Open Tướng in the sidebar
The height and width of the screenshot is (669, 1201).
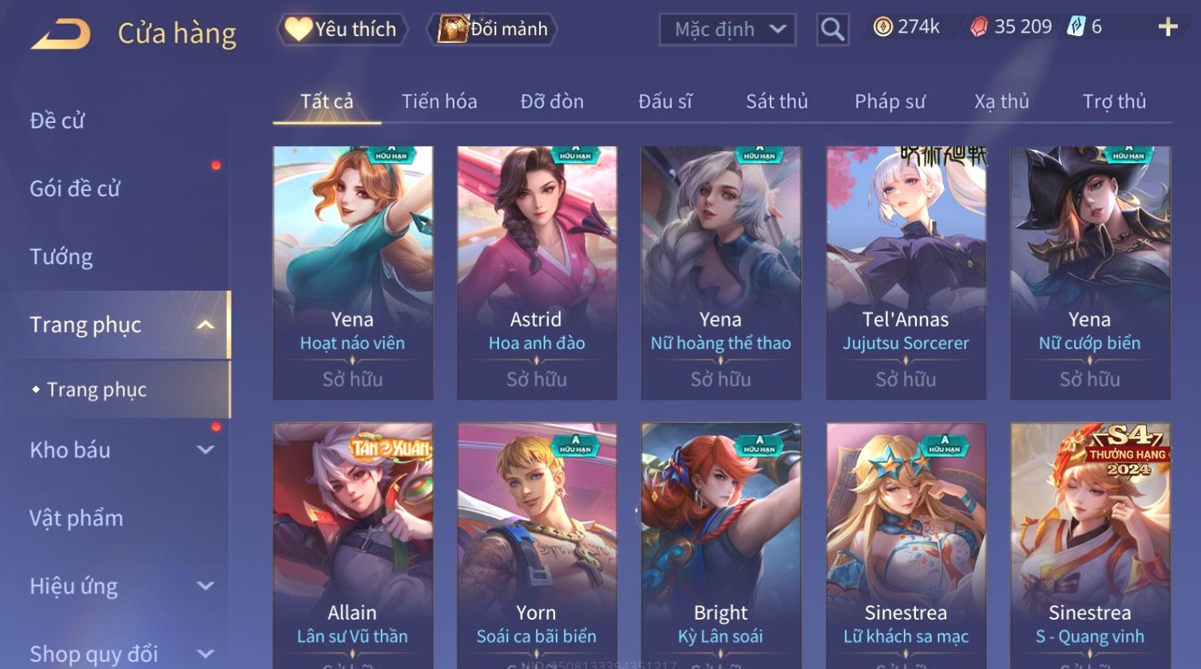click(x=61, y=257)
